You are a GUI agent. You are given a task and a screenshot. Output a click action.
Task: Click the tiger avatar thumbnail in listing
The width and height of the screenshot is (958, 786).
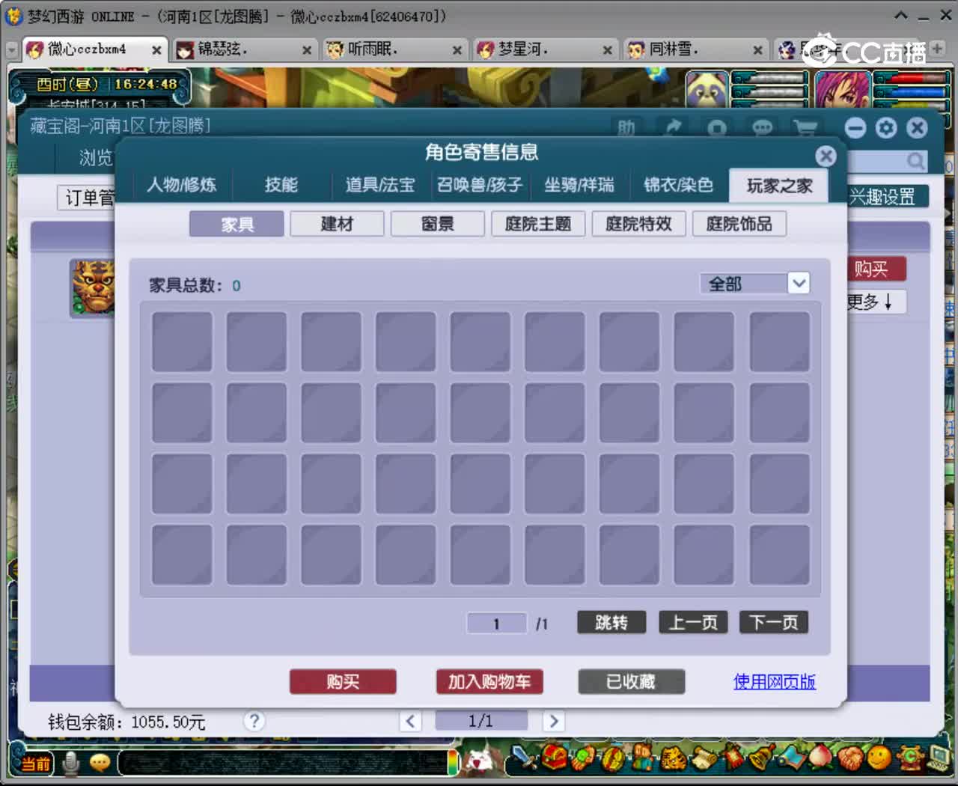coord(93,288)
